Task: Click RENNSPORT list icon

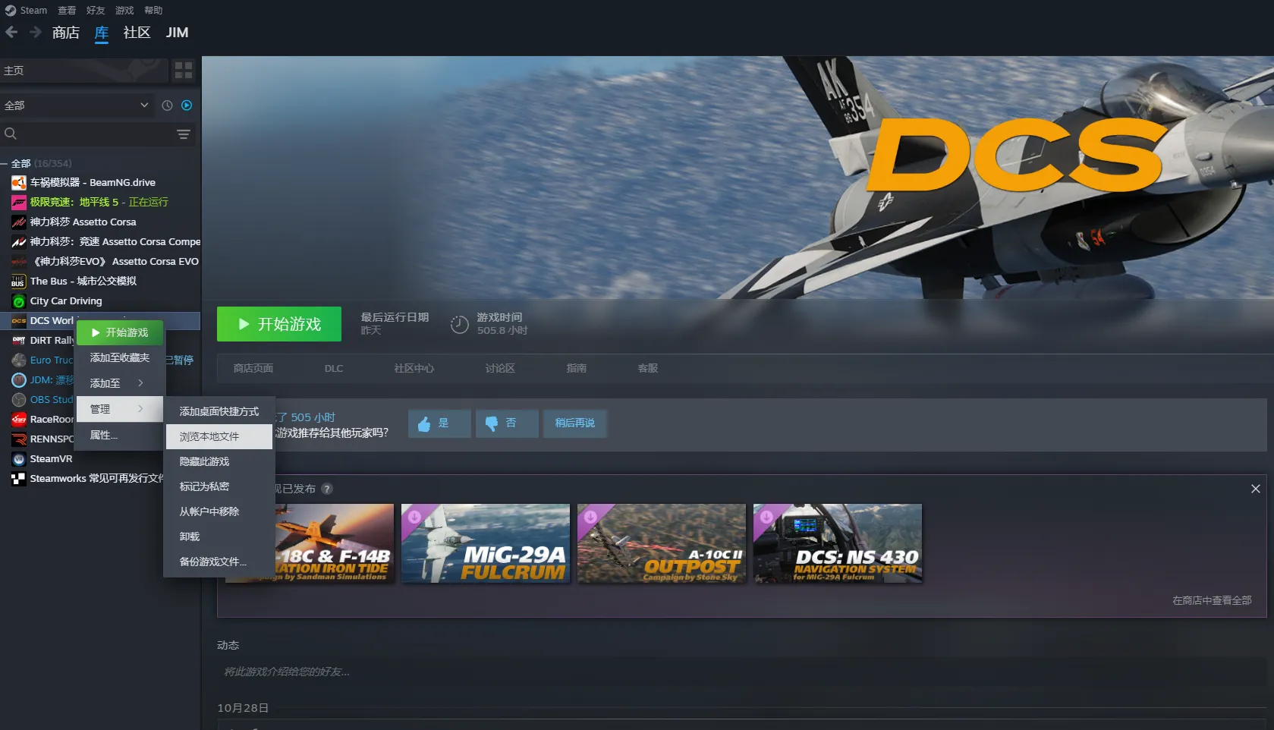Action: pyautogui.click(x=19, y=439)
